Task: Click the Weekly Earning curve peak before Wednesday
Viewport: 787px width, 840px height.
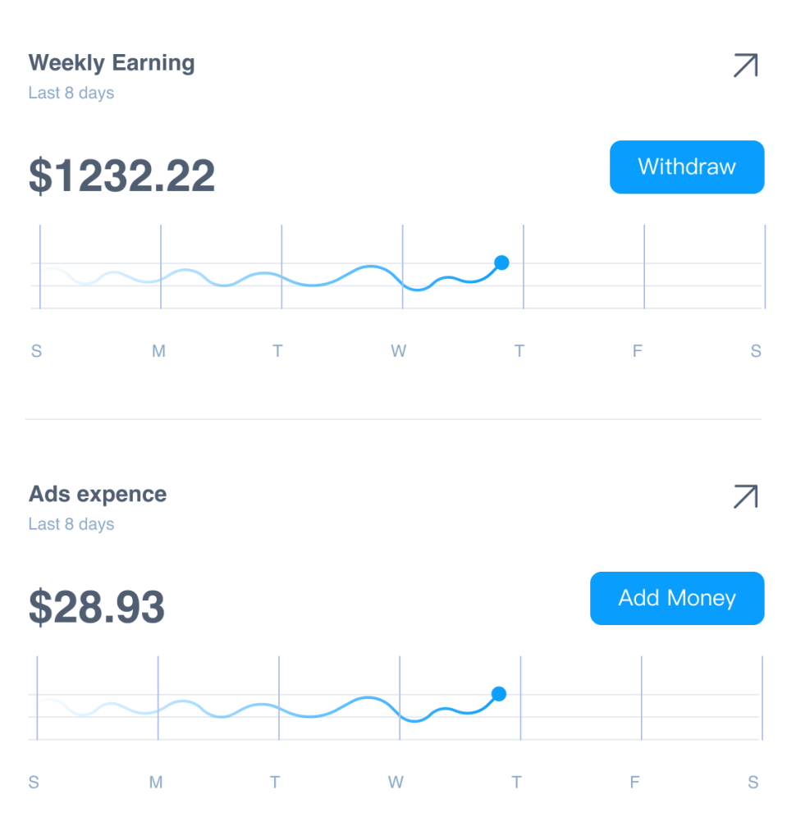Action: tap(371, 267)
